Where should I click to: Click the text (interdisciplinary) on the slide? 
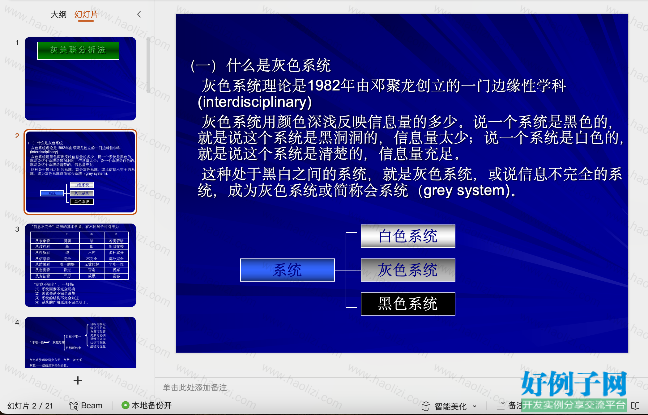(x=255, y=102)
